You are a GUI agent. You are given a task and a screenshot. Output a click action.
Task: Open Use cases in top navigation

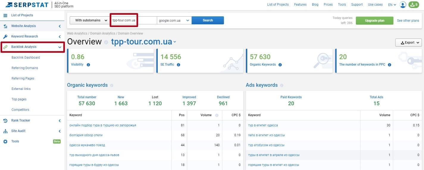tap(375, 4)
